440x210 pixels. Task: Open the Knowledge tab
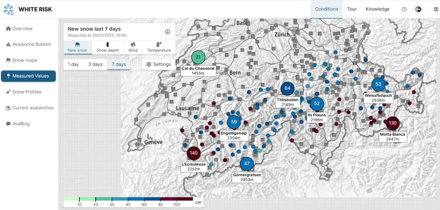click(x=377, y=9)
